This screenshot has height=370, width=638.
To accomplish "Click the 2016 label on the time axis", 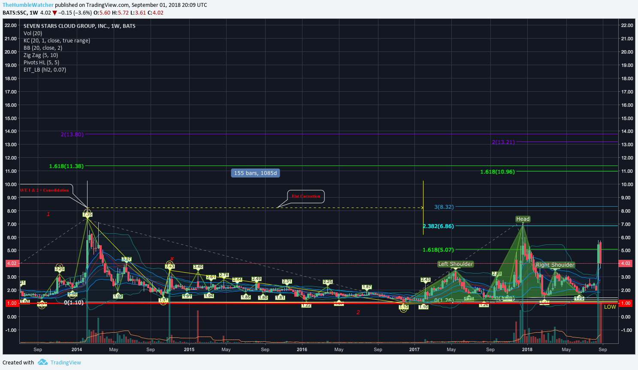I will [x=302, y=349].
